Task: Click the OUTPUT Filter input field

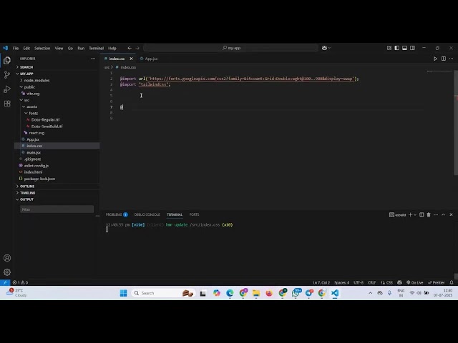Action: (57, 209)
